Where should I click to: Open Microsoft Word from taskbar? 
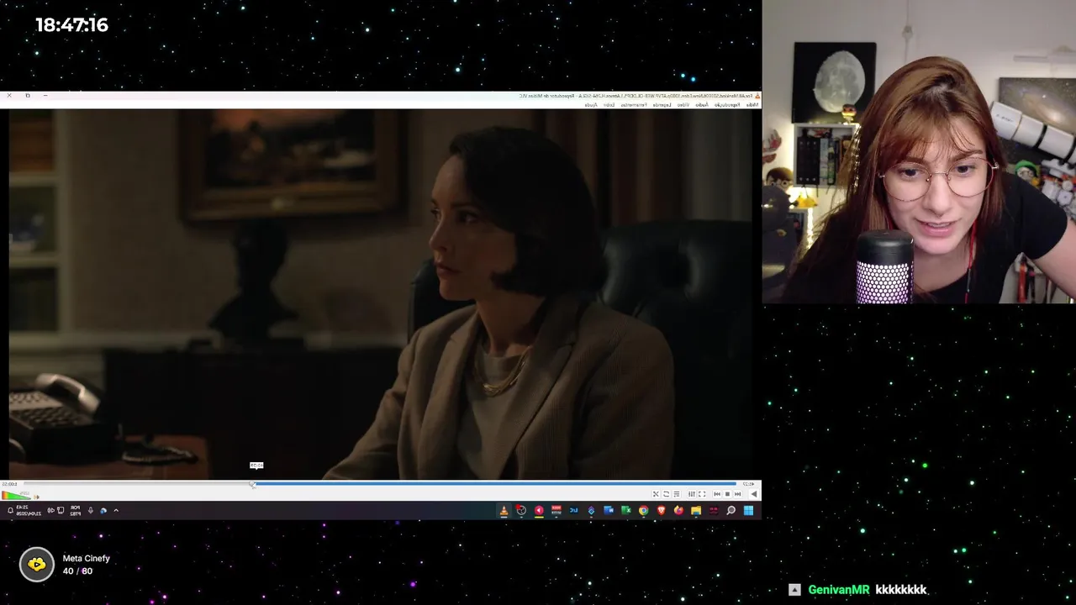(x=609, y=510)
